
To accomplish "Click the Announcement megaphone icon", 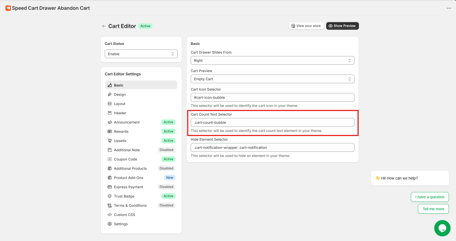I will click(110, 122).
